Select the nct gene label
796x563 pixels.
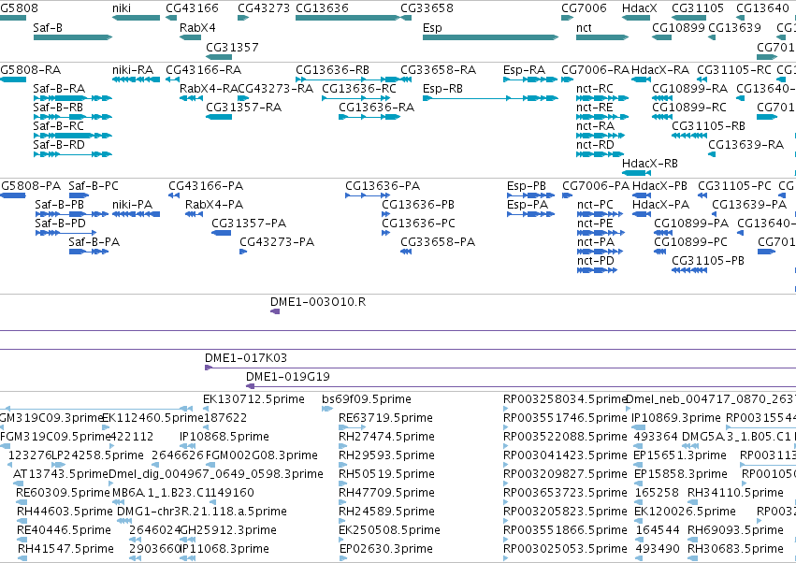coord(584,28)
